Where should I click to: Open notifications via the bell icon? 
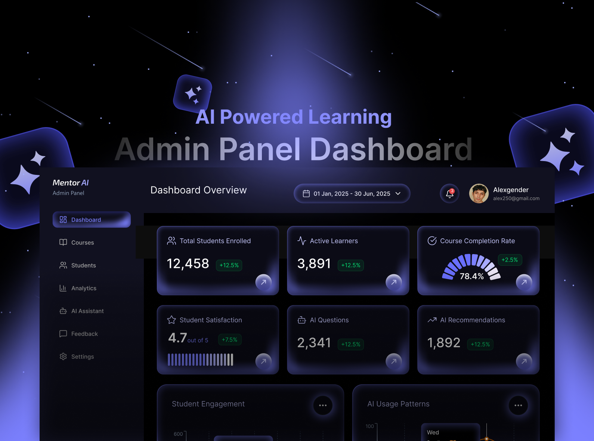tap(449, 194)
